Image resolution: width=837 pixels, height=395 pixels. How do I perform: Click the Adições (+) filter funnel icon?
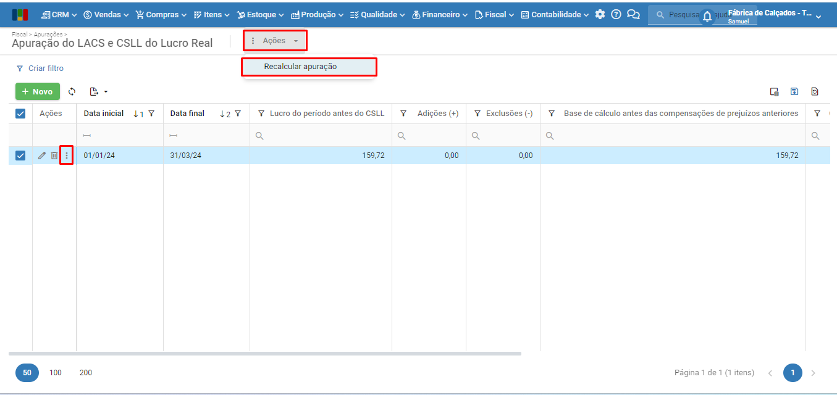click(403, 114)
